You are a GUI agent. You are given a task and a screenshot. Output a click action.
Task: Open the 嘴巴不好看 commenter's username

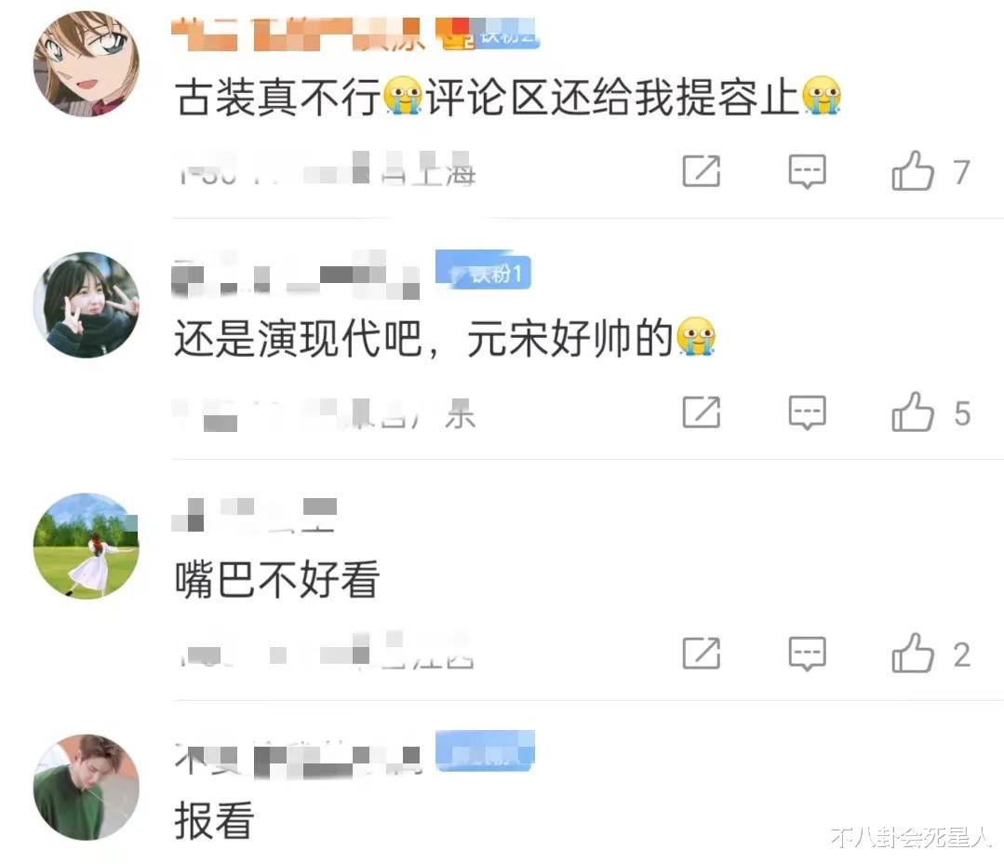point(254,514)
